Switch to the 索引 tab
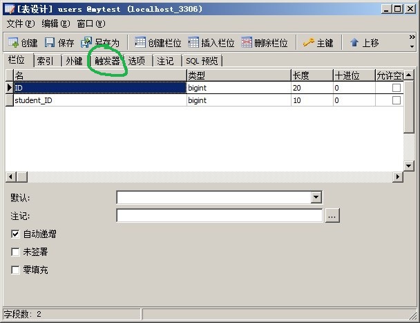 pos(46,61)
